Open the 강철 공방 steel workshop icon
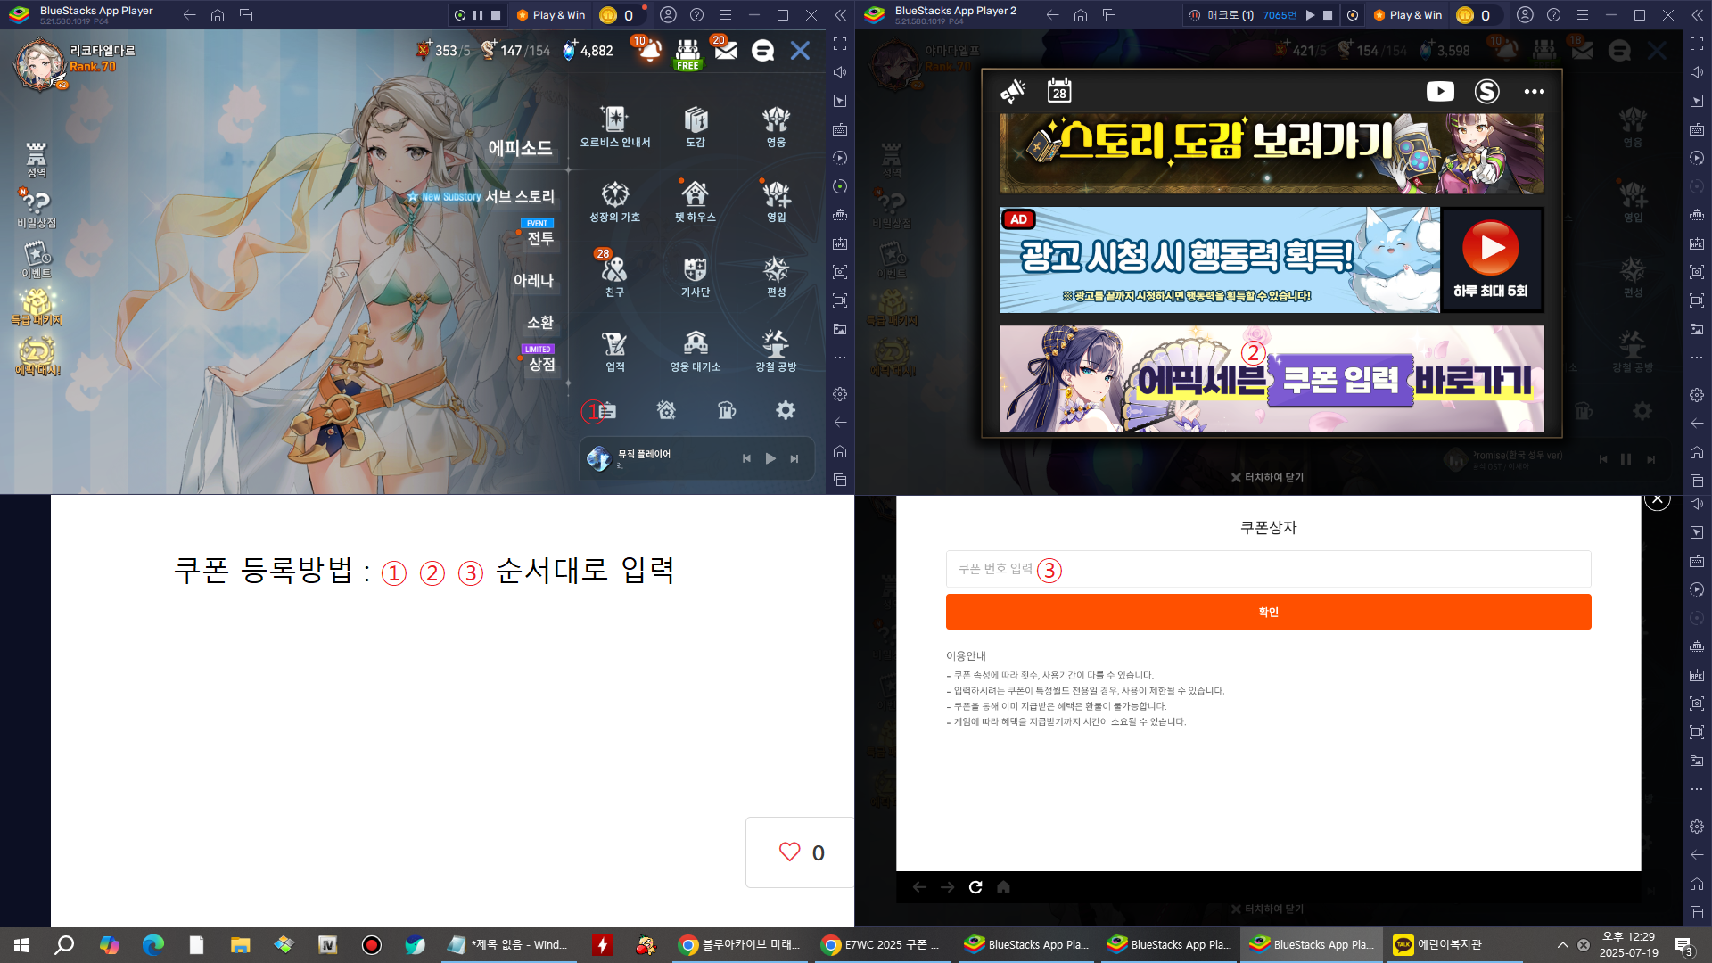Screen dimensions: 1712x963 click(x=776, y=350)
